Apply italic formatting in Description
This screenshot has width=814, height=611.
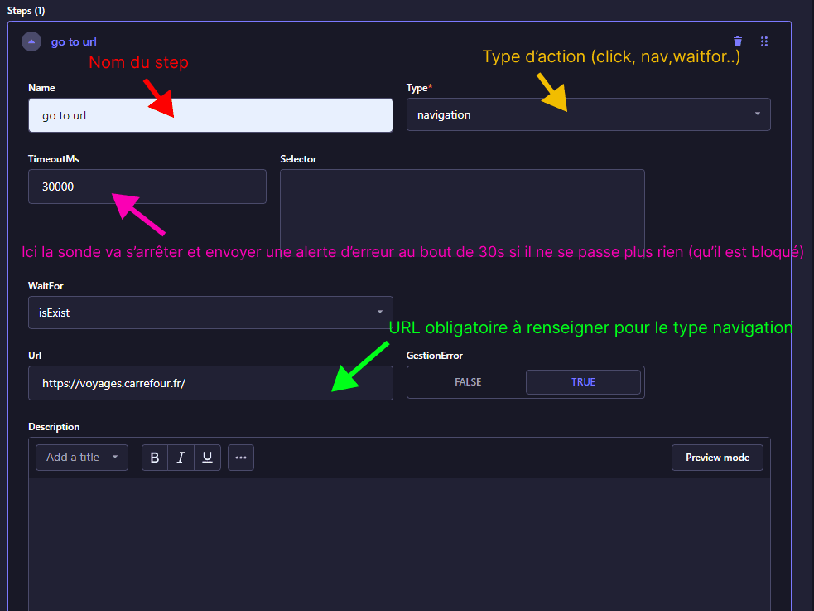(x=181, y=458)
